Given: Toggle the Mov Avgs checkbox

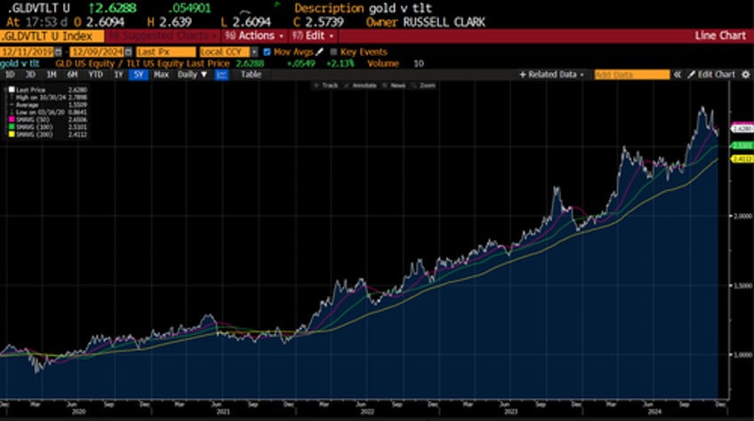Looking at the screenshot, I should coord(267,52).
